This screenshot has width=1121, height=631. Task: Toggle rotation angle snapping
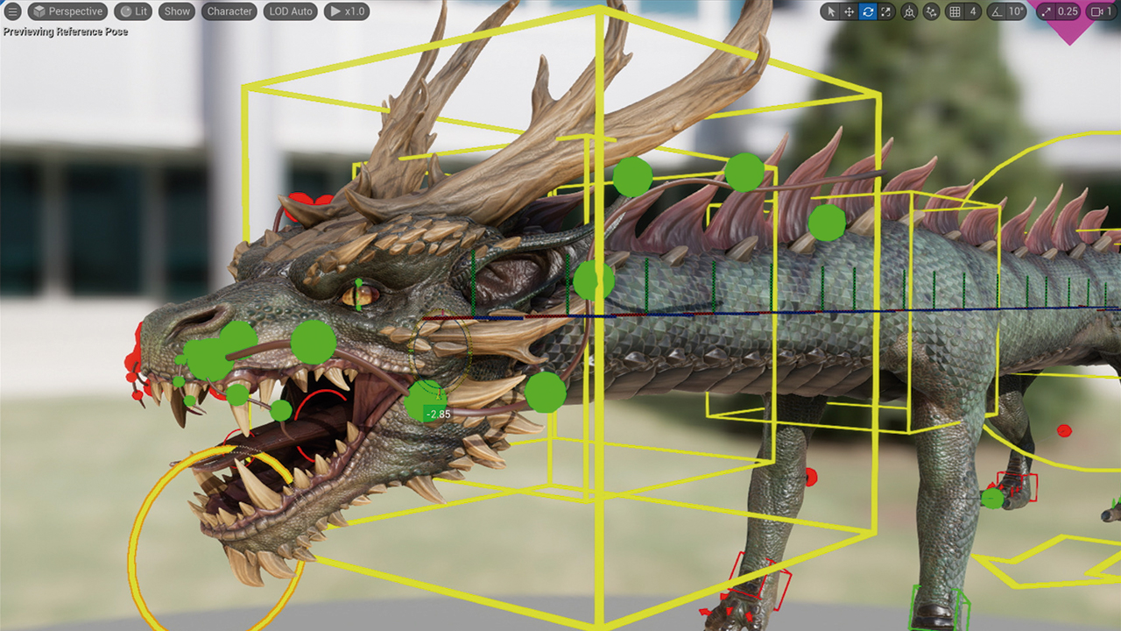(996, 11)
